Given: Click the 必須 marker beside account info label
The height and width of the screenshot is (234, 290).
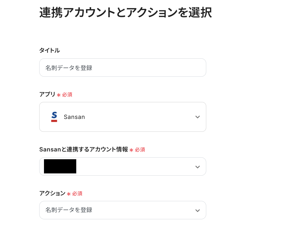Looking at the screenshot, I should click(140, 150).
